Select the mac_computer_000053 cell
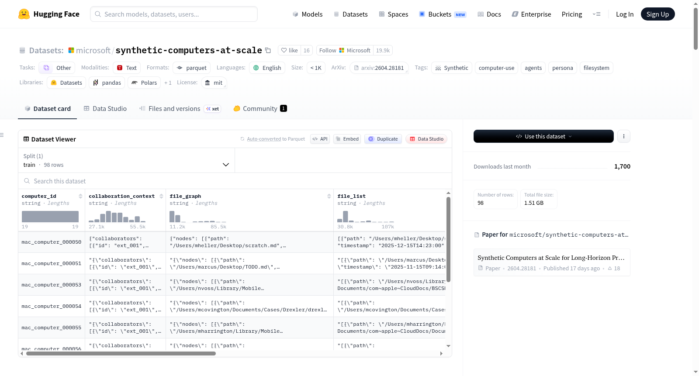The height and width of the screenshot is (376, 699). [51, 285]
